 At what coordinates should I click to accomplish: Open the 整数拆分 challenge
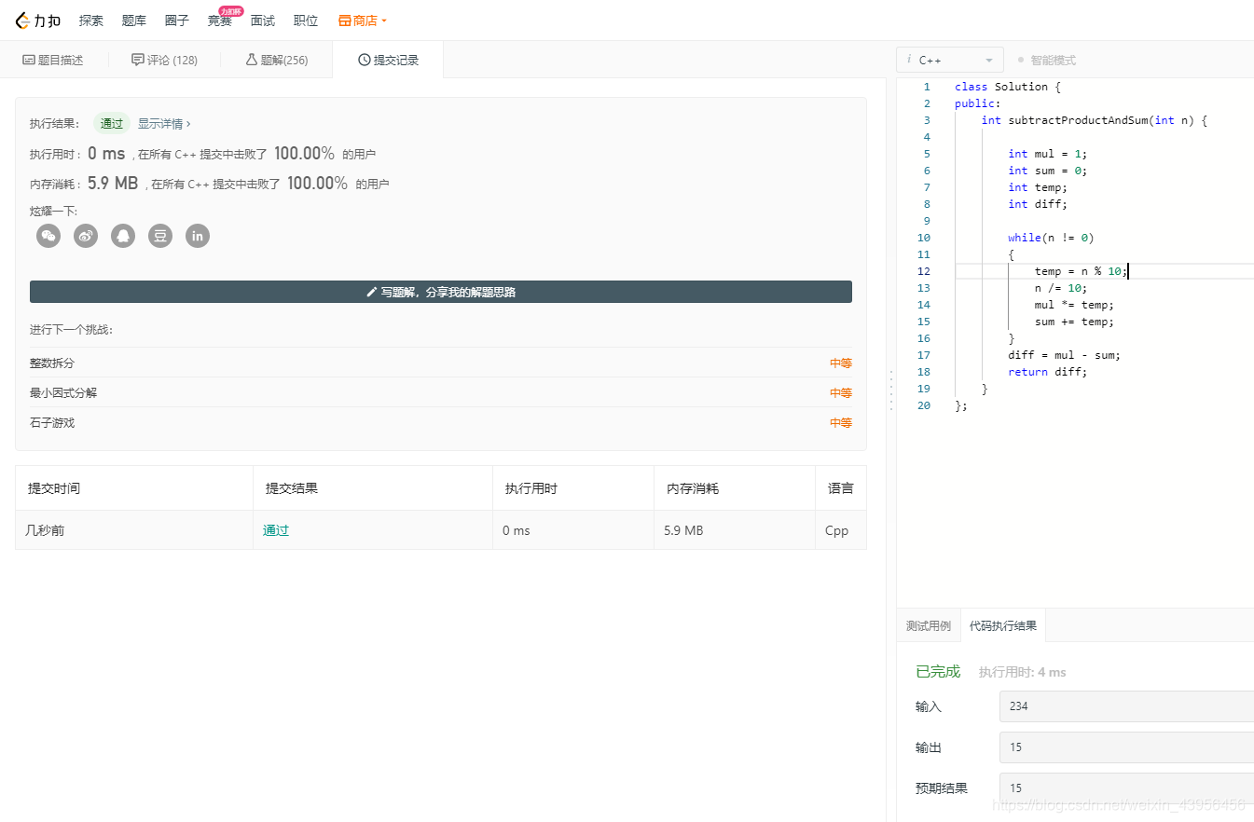(x=52, y=363)
